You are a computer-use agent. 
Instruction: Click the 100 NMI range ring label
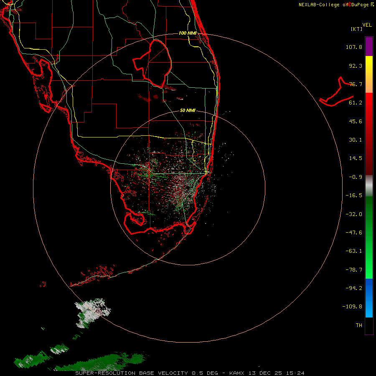coord(188,33)
